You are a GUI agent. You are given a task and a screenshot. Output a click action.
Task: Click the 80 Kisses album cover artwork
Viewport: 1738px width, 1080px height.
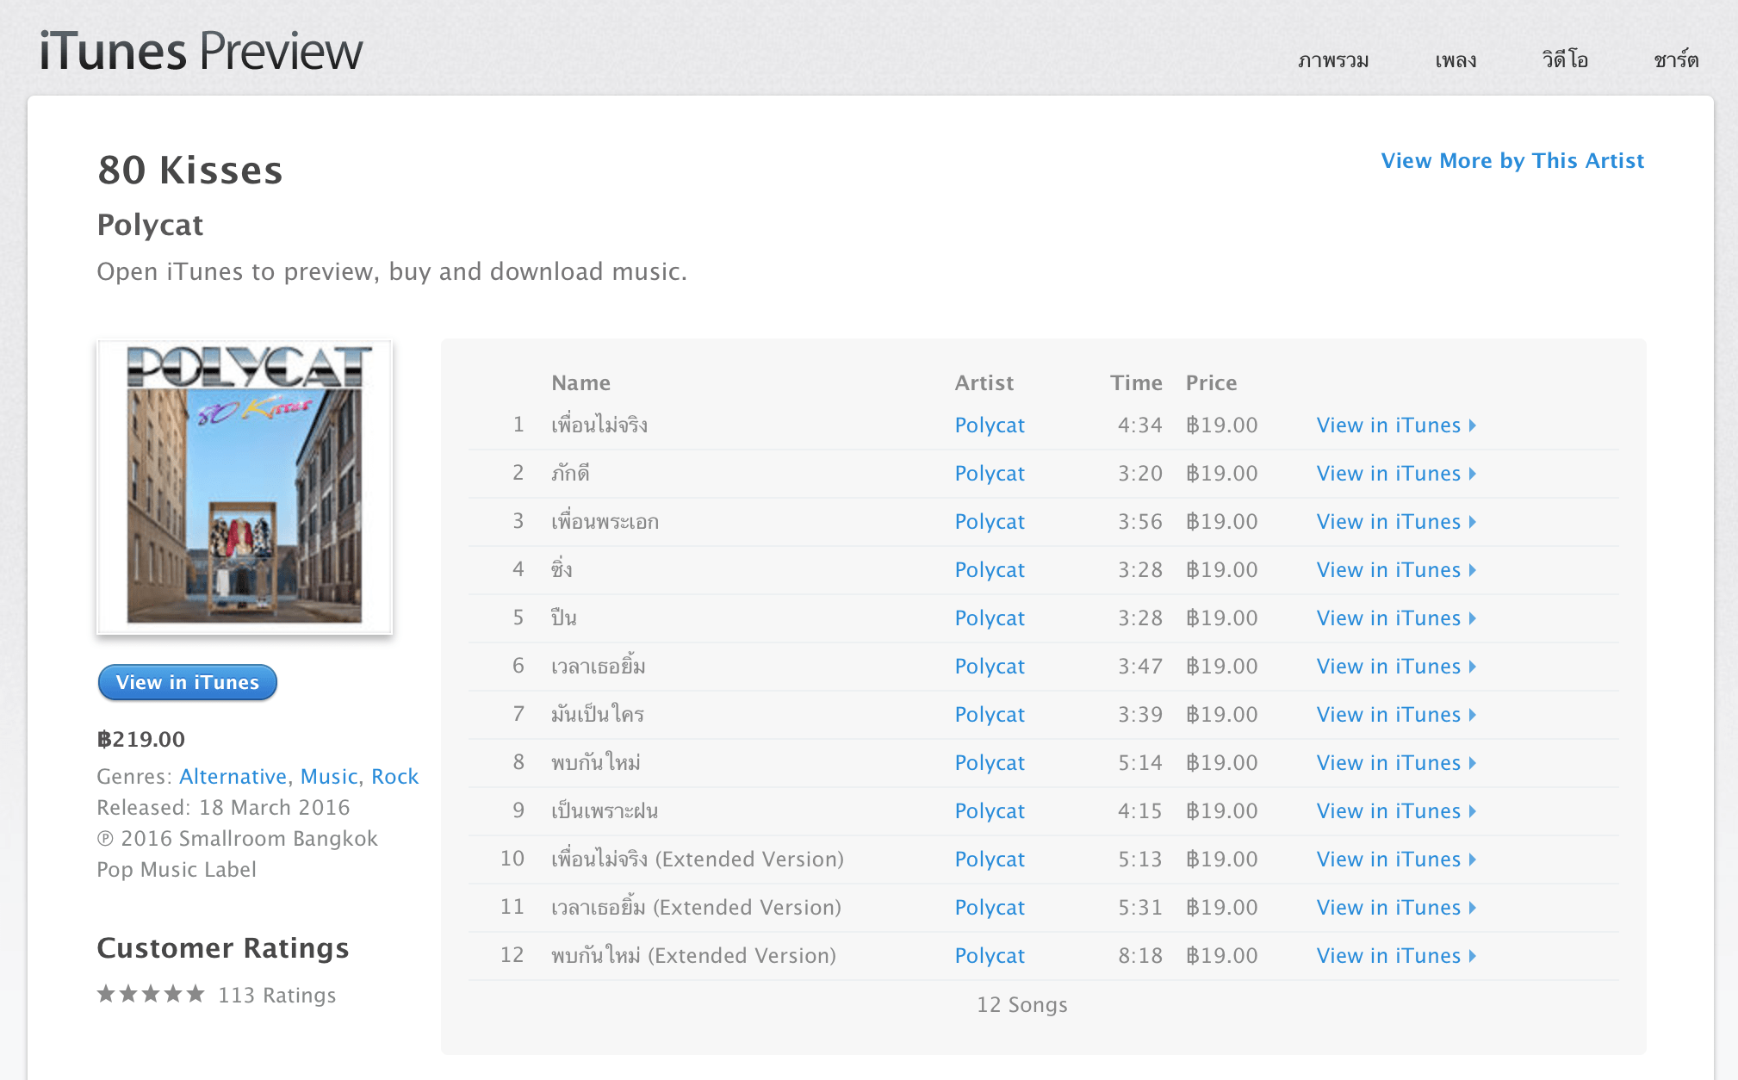click(x=245, y=487)
